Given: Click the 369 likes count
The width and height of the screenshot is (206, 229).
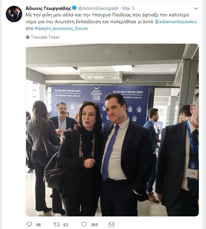Looking at the screenshot, I should click(x=94, y=225).
